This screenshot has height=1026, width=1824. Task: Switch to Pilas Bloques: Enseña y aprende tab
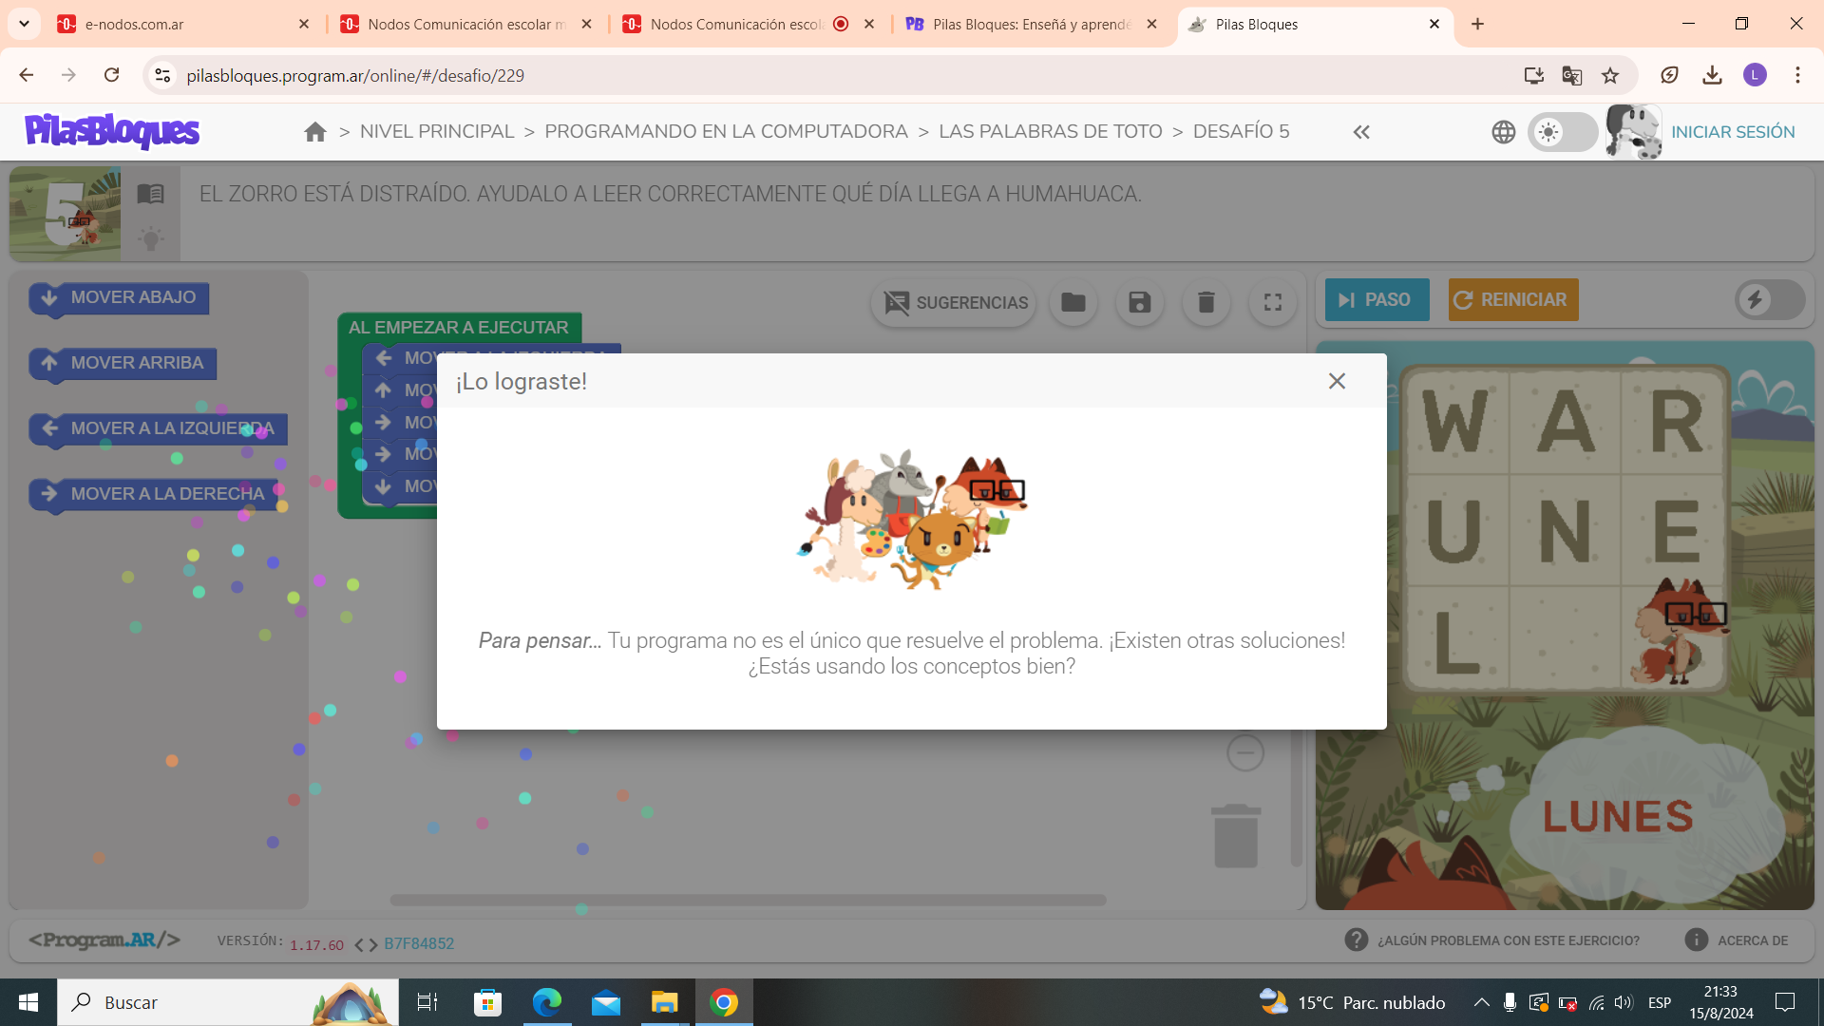(x=1030, y=24)
